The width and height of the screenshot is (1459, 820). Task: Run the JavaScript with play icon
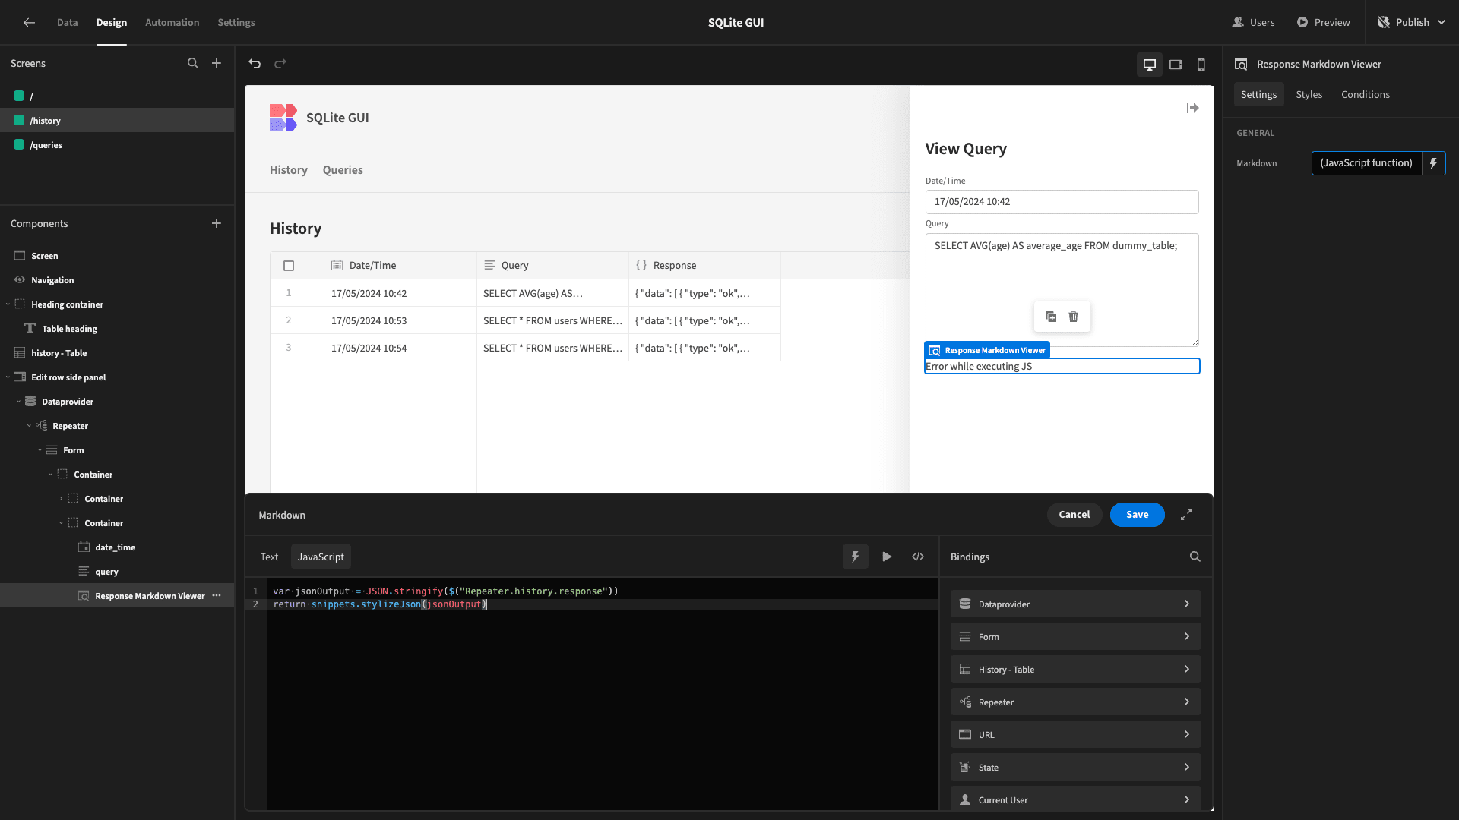pos(887,557)
